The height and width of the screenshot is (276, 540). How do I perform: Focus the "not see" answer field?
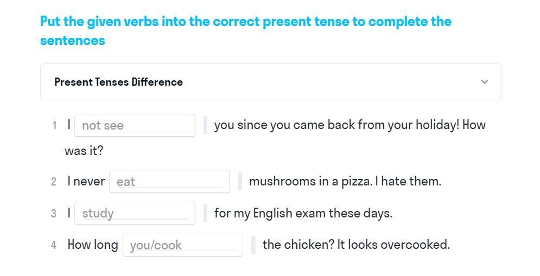135,125
